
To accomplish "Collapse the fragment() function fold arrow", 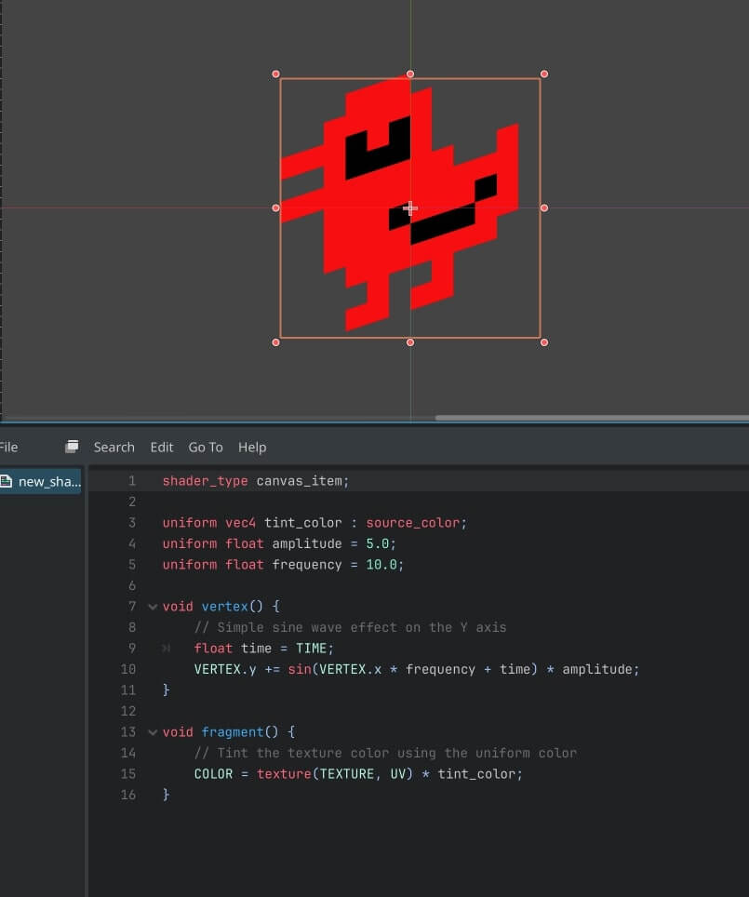I will 154,732.
